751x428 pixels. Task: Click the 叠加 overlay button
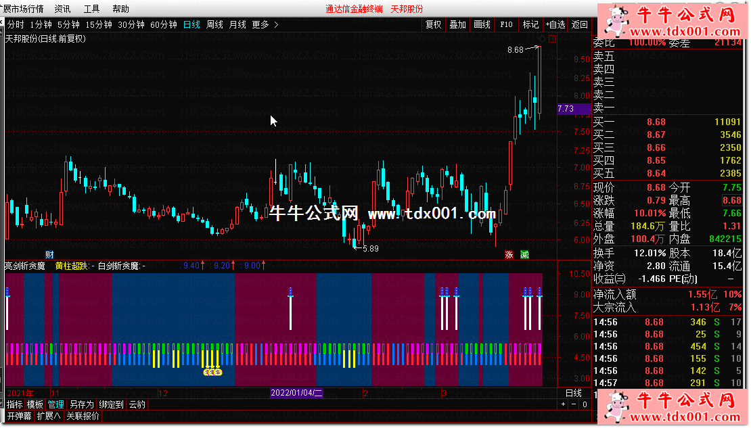click(457, 24)
